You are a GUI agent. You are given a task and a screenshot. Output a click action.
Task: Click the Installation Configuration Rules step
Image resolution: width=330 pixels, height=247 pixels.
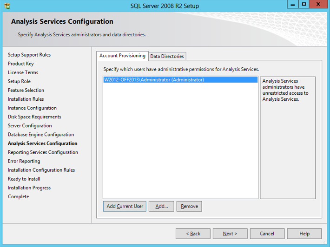pos(41,170)
